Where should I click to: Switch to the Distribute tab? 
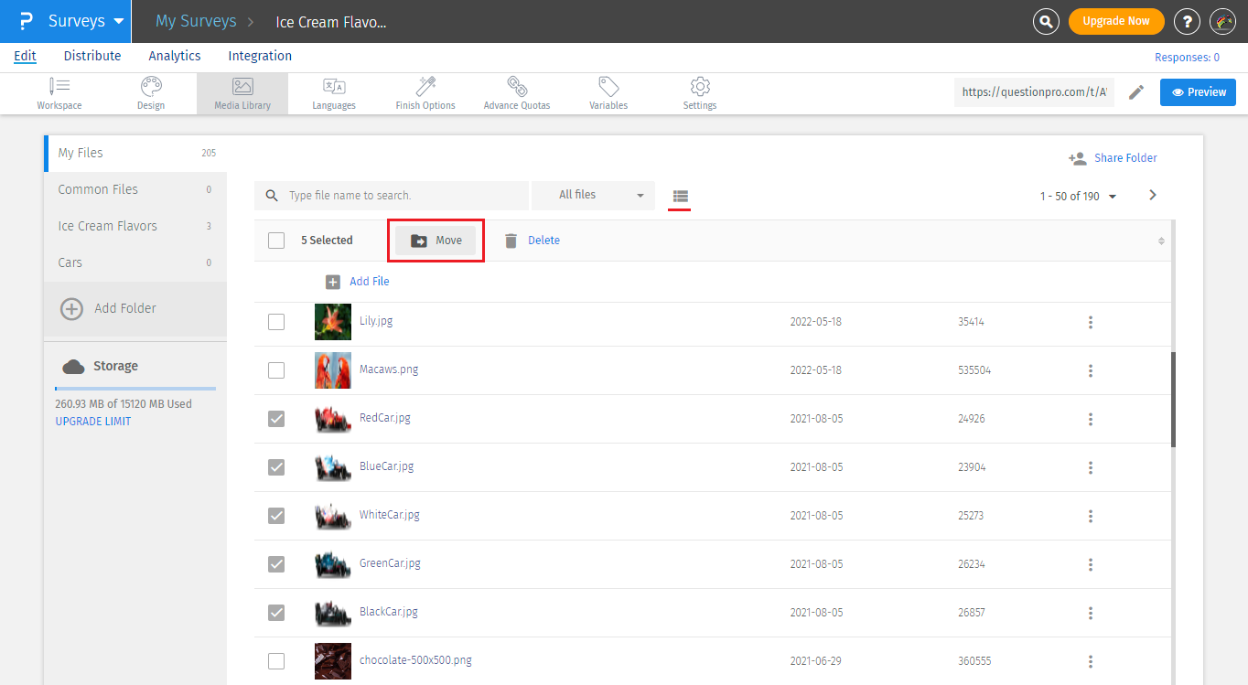[92, 56]
